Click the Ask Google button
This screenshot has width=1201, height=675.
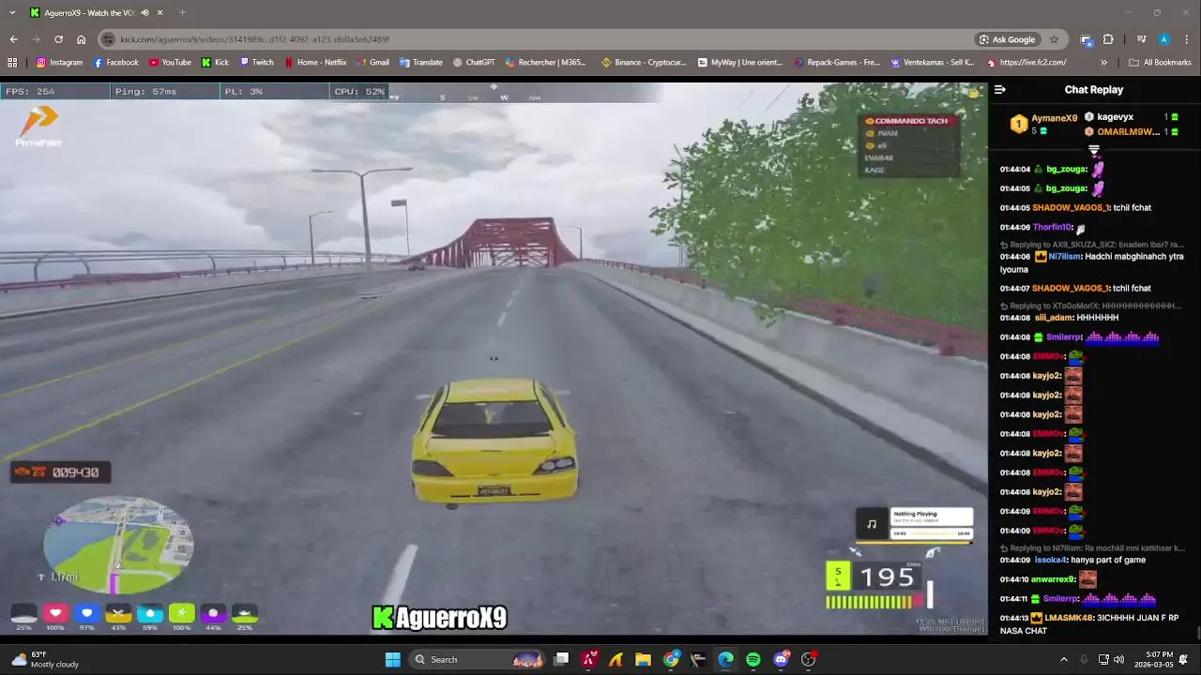point(1007,39)
